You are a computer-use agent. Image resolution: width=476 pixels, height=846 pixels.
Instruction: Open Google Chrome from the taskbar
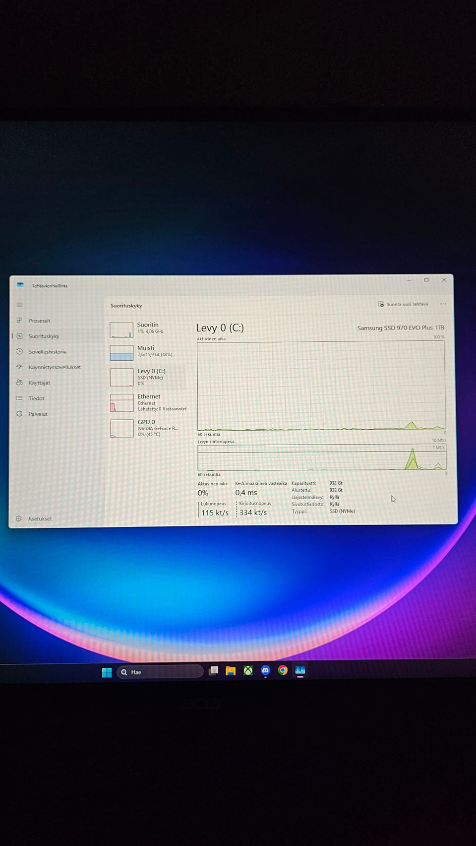click(283, 670)
